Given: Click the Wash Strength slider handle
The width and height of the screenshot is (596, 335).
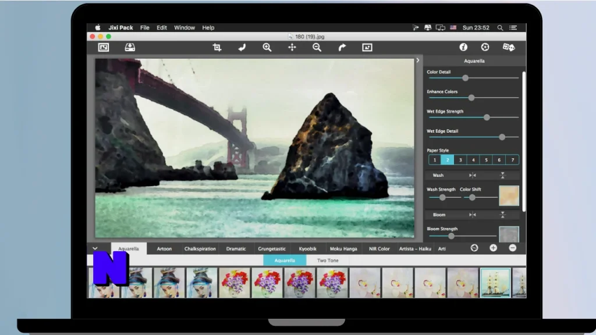Looking at the screenshot, I should [x=442, y=198].
